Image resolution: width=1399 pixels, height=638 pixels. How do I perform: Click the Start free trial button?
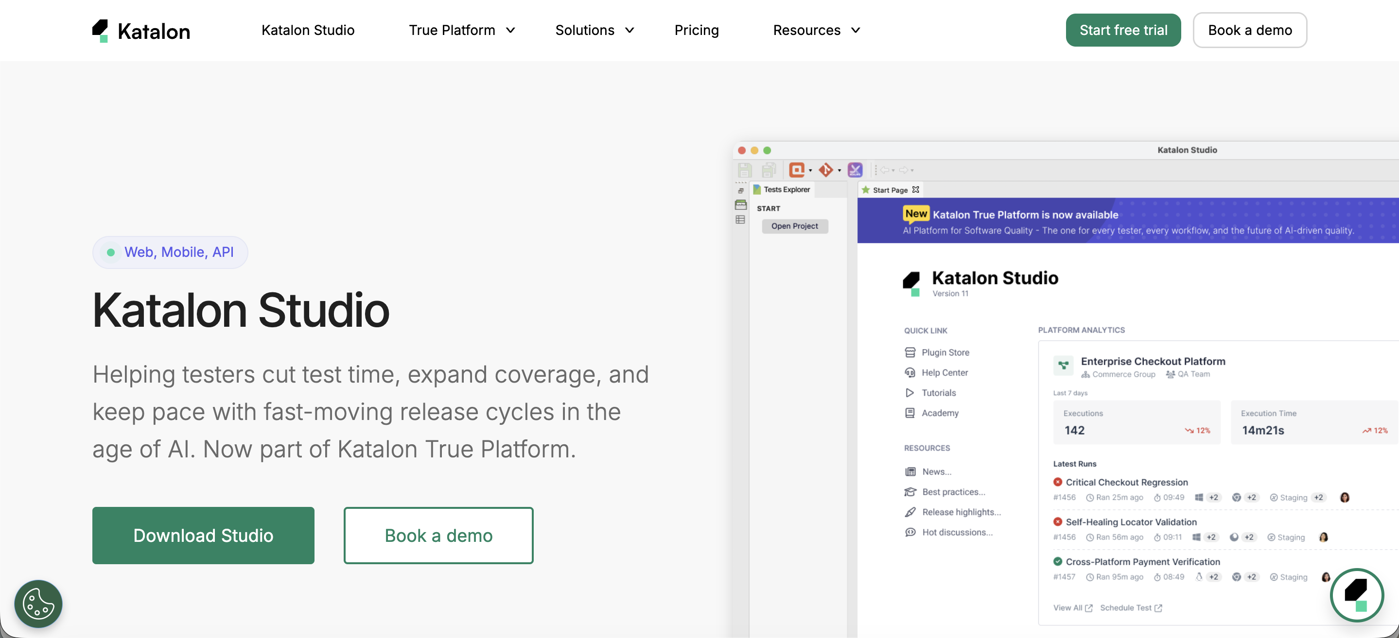click(1123, 31)
